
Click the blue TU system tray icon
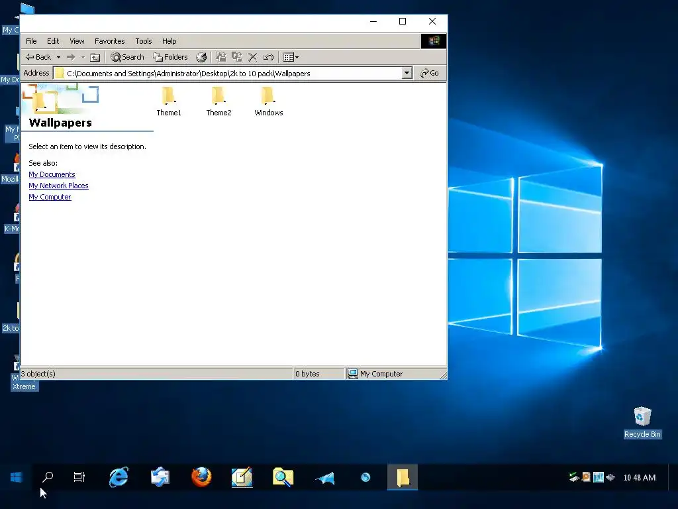pos(599,477)
